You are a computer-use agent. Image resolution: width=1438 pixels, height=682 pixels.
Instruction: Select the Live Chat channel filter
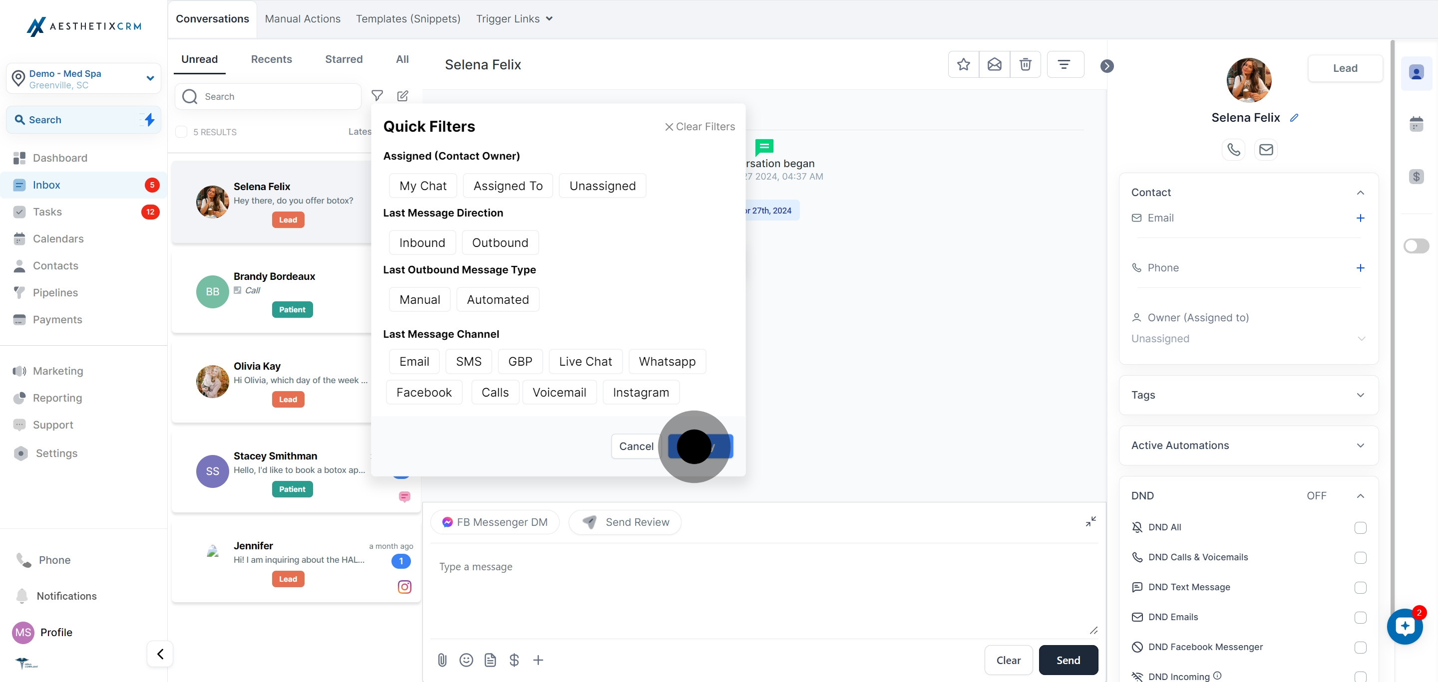(585, 361)
